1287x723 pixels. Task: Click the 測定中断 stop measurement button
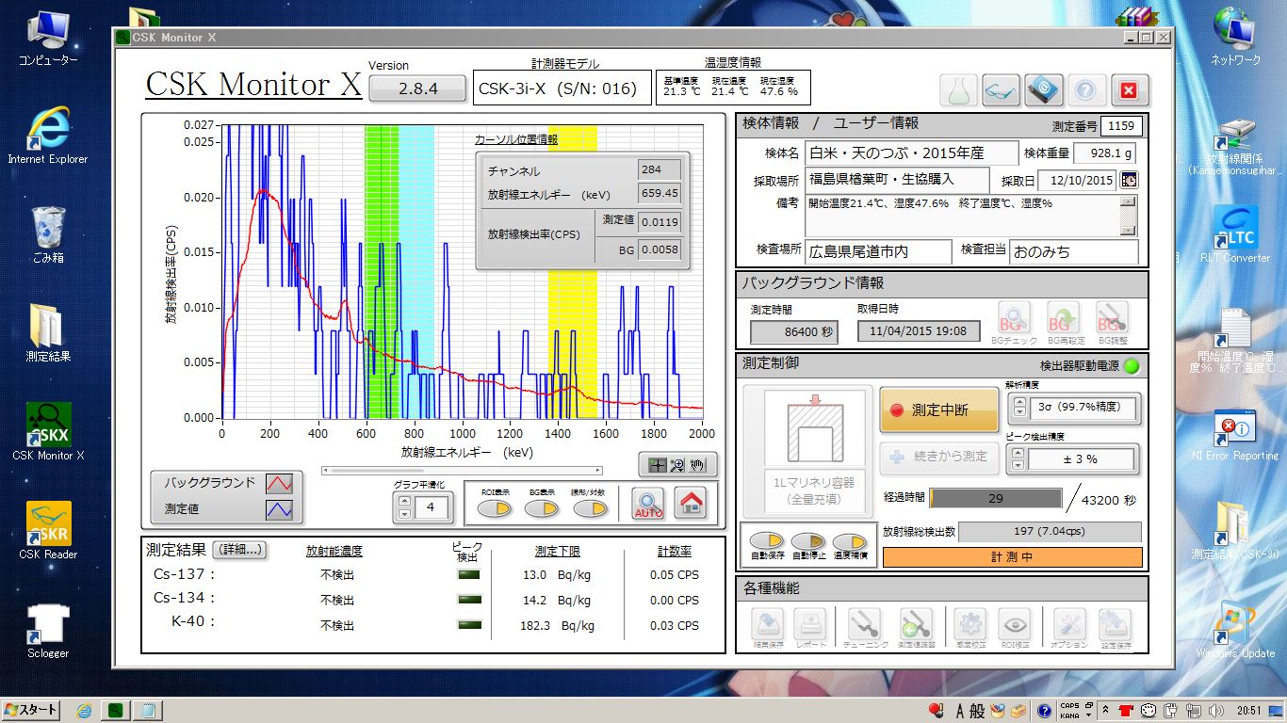pos(938,410)
